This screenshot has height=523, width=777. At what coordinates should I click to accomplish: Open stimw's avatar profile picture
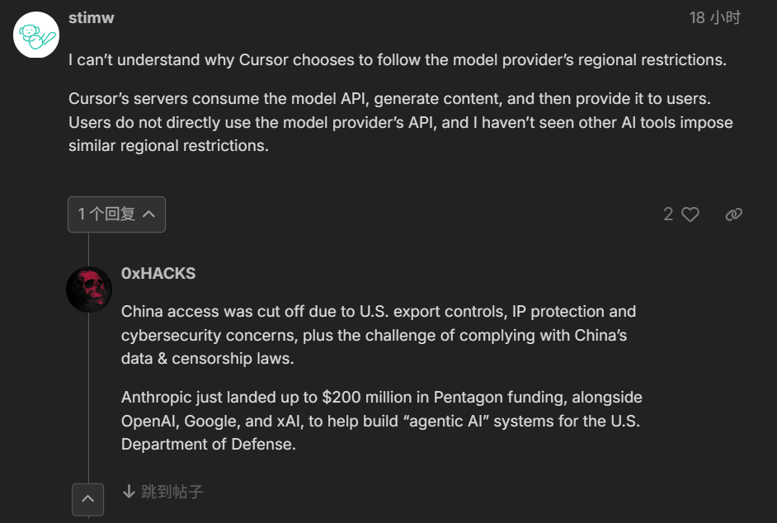coord(36,35)
